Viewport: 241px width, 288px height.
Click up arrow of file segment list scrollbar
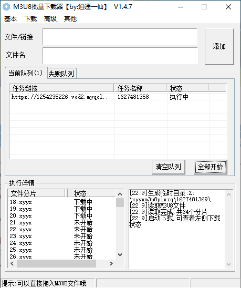click(x=120, y=194)
